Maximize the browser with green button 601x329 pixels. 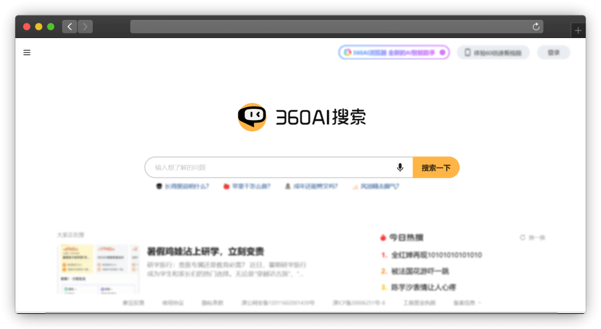click(50, 27)
